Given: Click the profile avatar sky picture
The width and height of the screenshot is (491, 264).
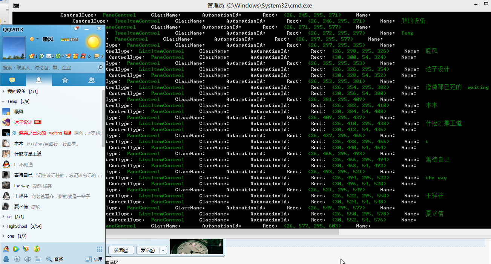Looking at the screenshot, I should 14,48.
